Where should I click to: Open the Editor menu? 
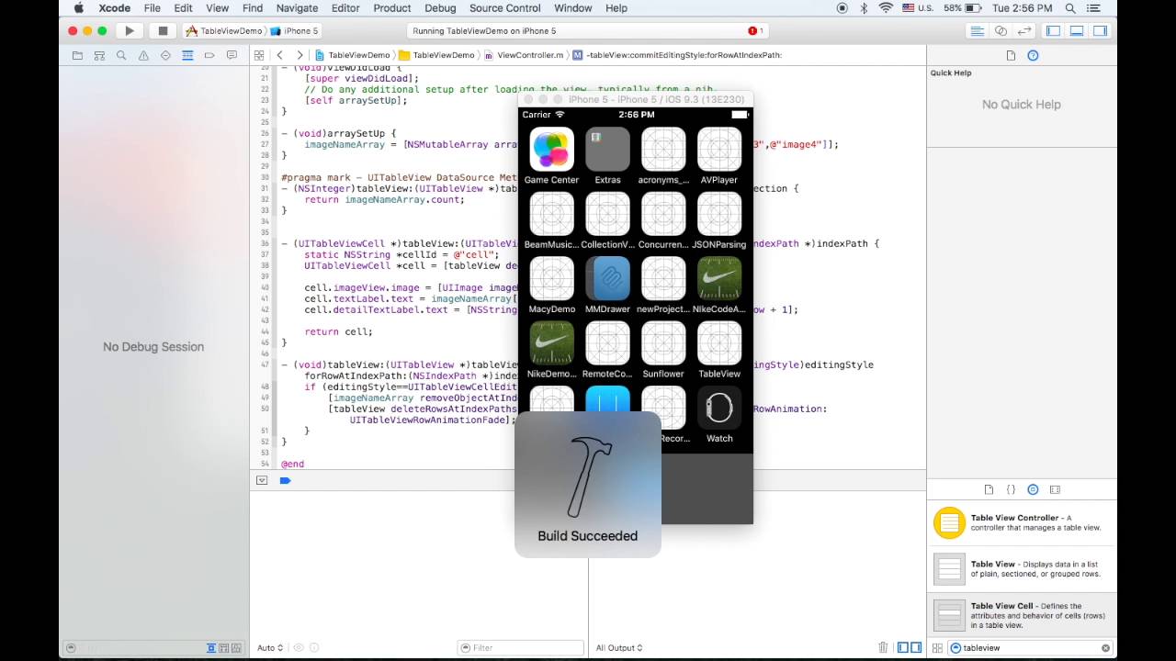pyautogui.click(x=345, y=8)
